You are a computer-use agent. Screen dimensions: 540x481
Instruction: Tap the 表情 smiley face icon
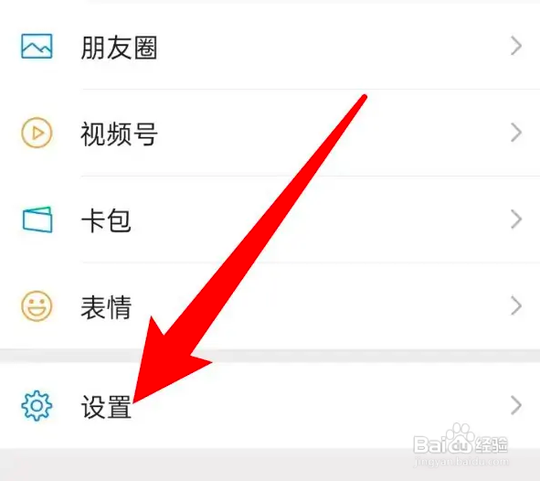tap(37, 306)
